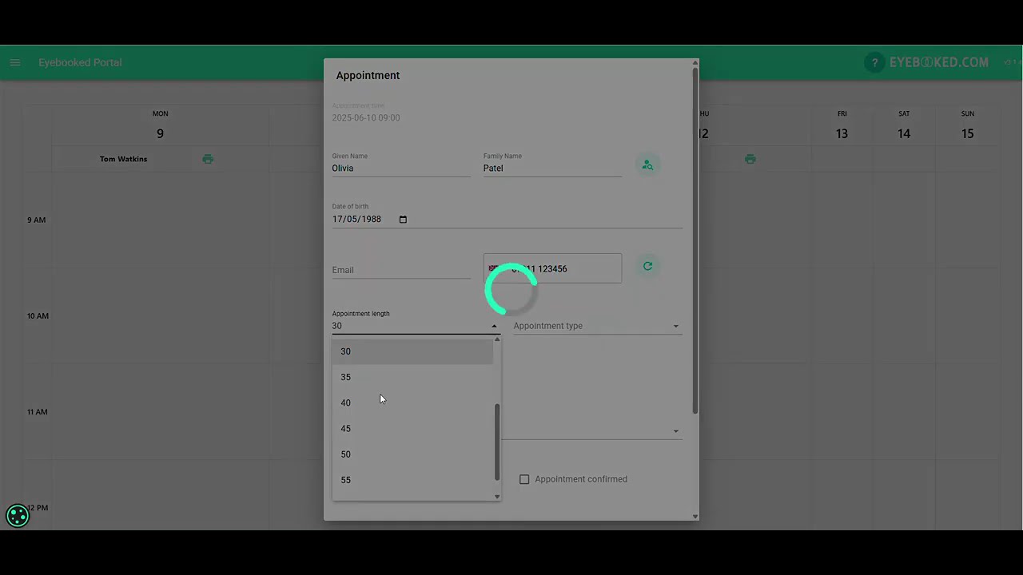Click the Tom Watkins practitioner name

click(x=123, y=159)
